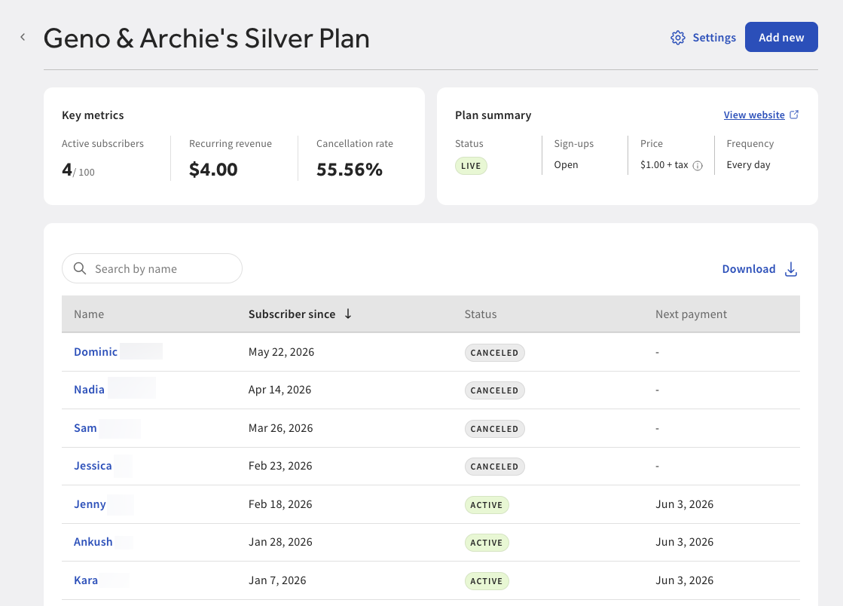The height and width of the screenshot is (606, 843).
Task: Click the Plan summary heading
Action: [493, 115]
